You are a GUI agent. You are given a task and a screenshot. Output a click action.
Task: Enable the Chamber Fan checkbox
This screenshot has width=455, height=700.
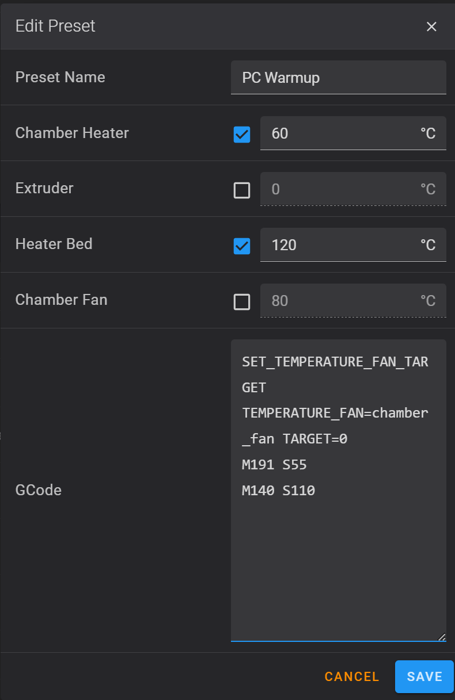click(242, 302)
